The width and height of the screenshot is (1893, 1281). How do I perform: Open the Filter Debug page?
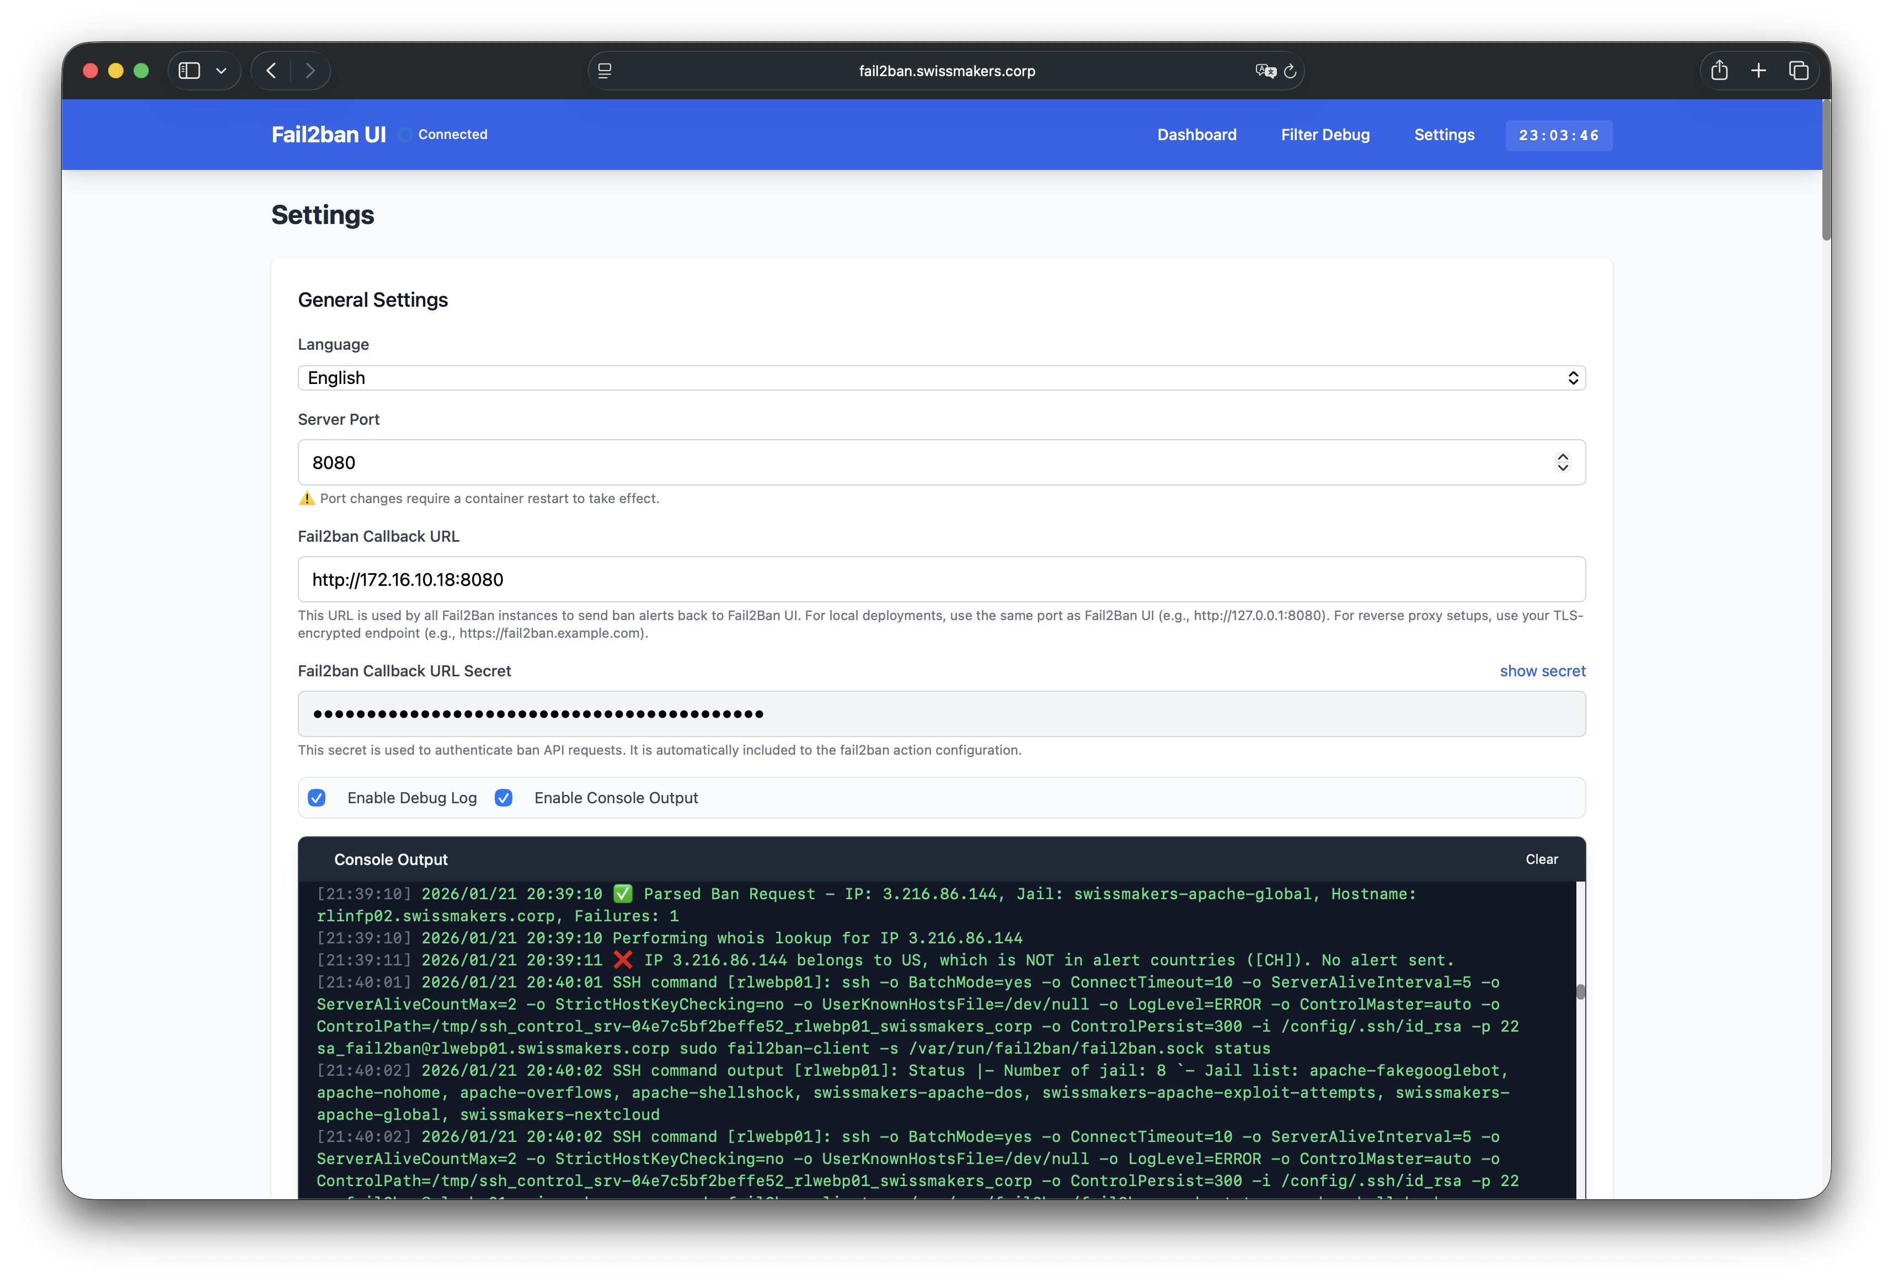1324,135
